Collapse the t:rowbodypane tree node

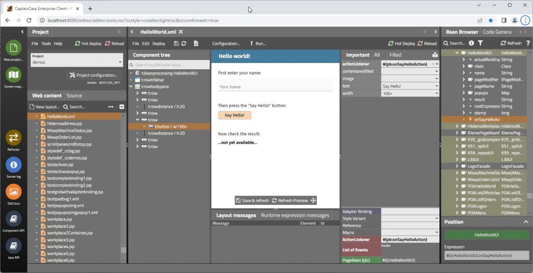point(131,86)
